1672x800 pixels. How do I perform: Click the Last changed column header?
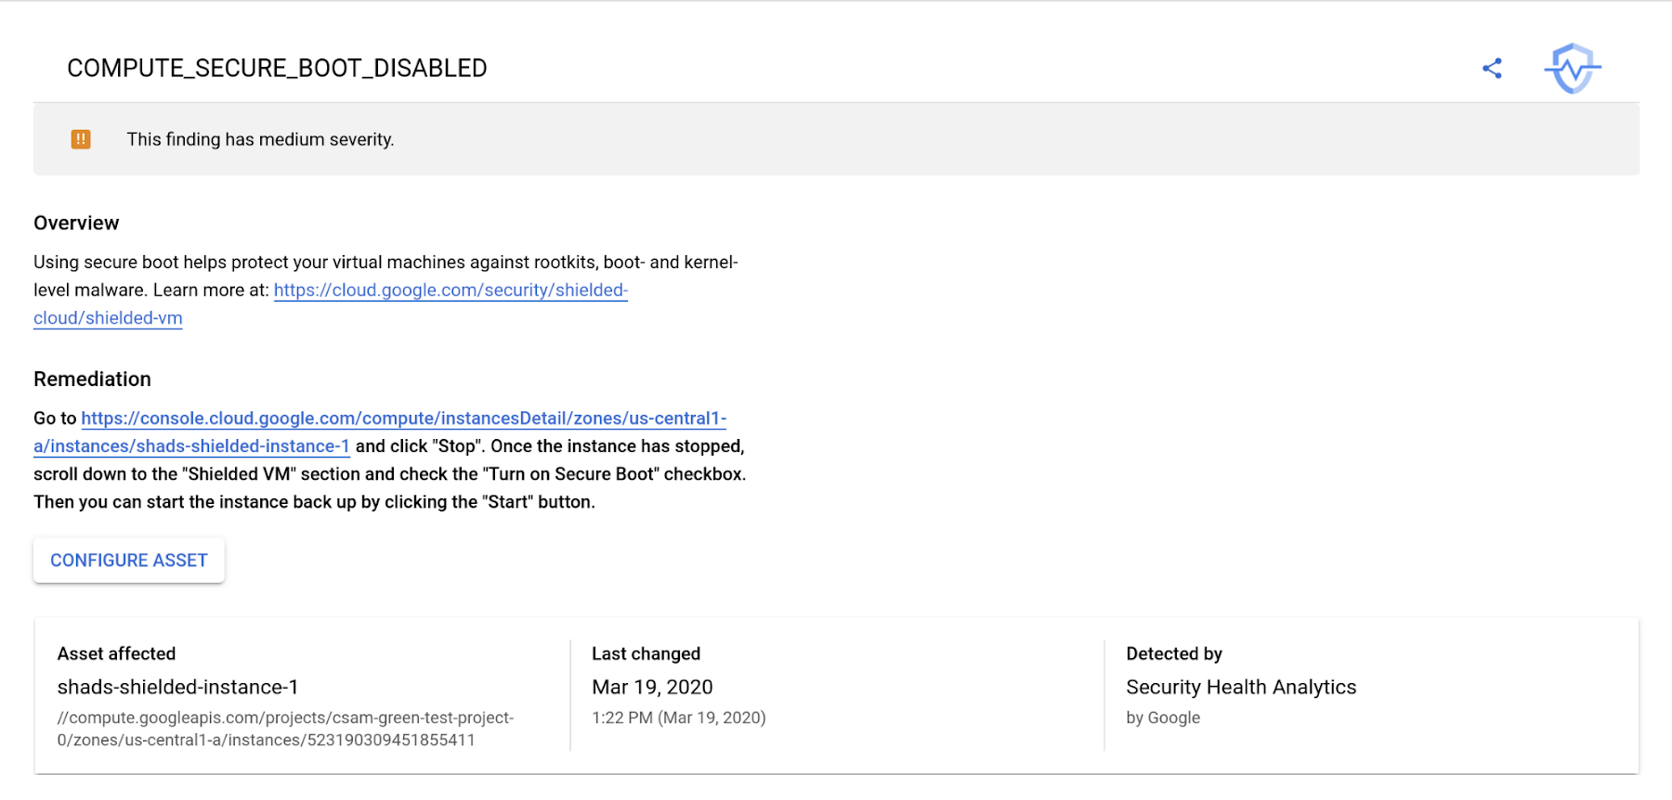click(646, 653)
